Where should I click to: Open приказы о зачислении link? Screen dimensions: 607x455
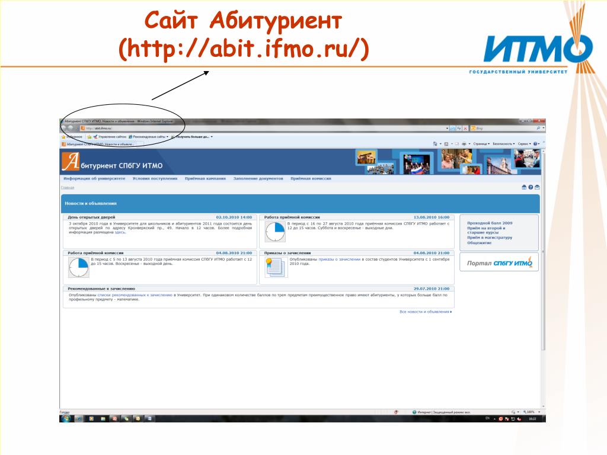click(x=340, y=259)
